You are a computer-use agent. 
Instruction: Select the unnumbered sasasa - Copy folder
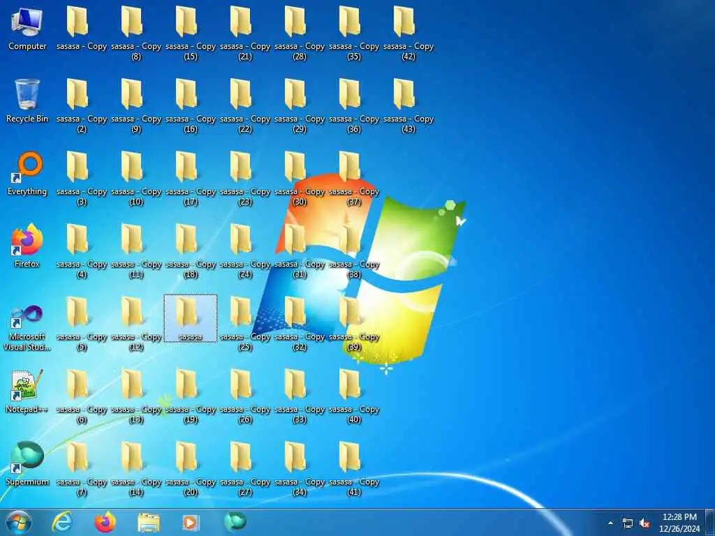[82, 28]
